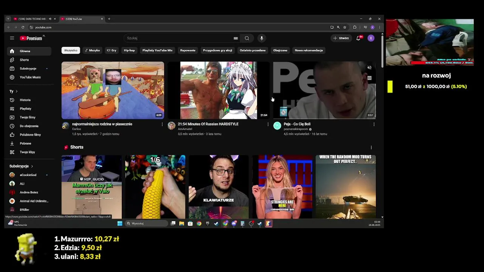Open Pobrane downloads

[x=29, y=143]
